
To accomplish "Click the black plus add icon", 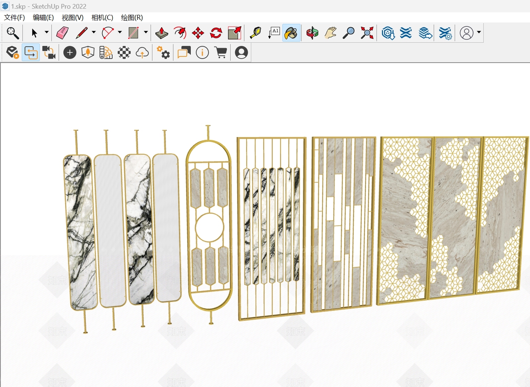I will pos(70,52).
